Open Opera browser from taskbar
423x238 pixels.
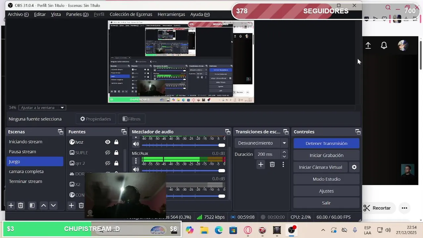point(248,230)
